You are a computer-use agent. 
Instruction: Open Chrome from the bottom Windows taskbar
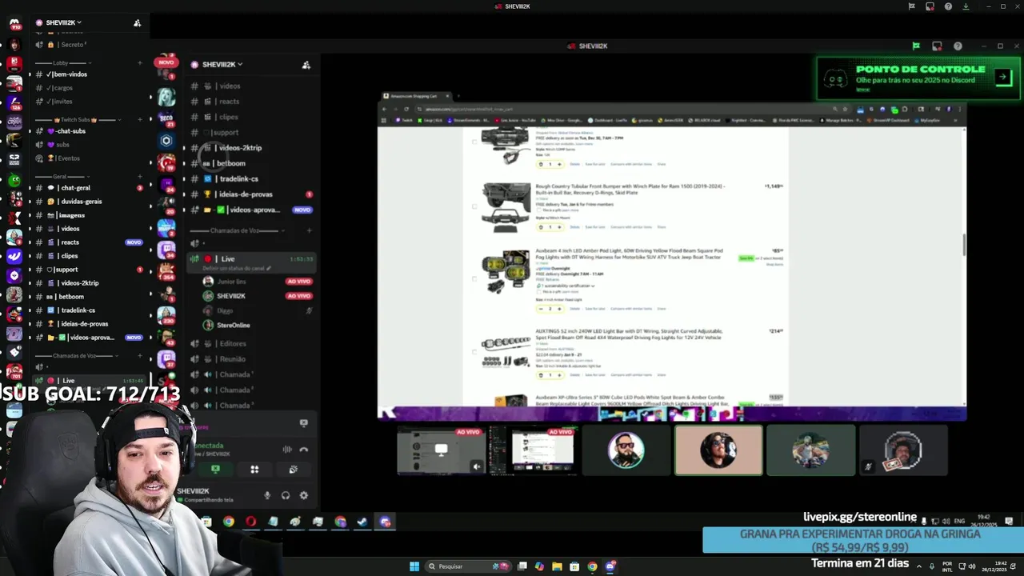coord(592,566)
